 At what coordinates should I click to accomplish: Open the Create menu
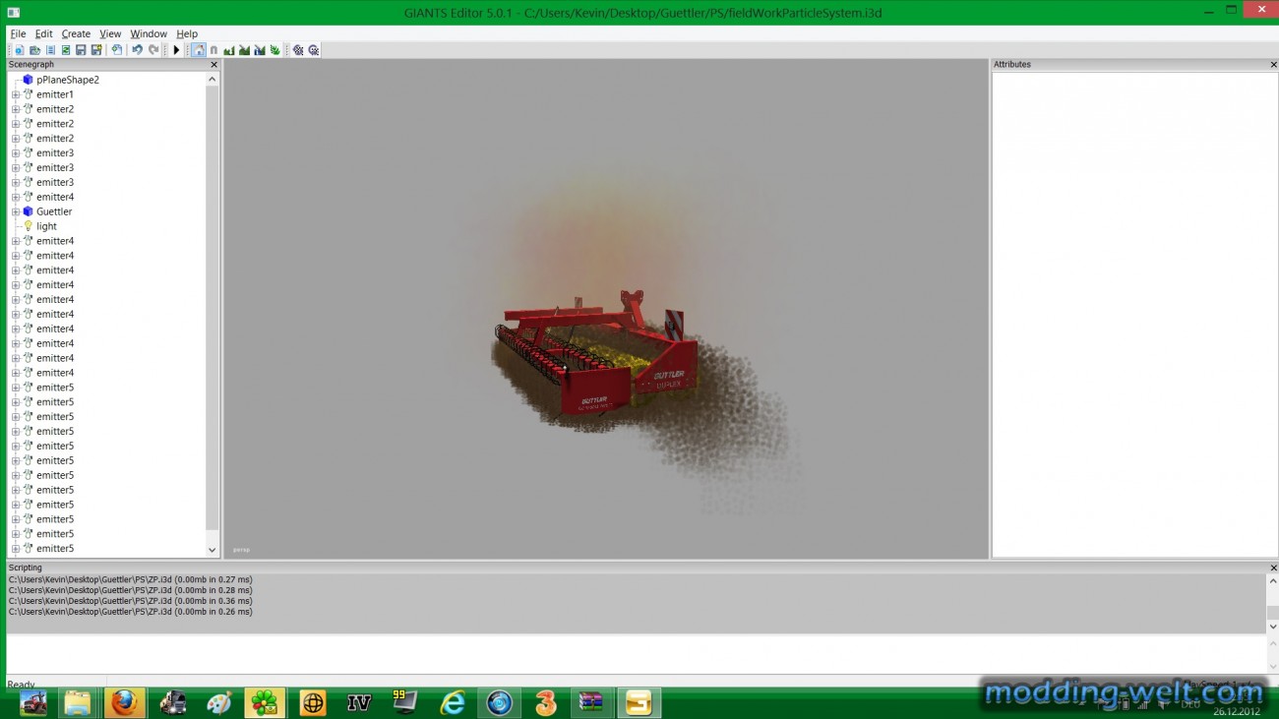click(76, 33)
